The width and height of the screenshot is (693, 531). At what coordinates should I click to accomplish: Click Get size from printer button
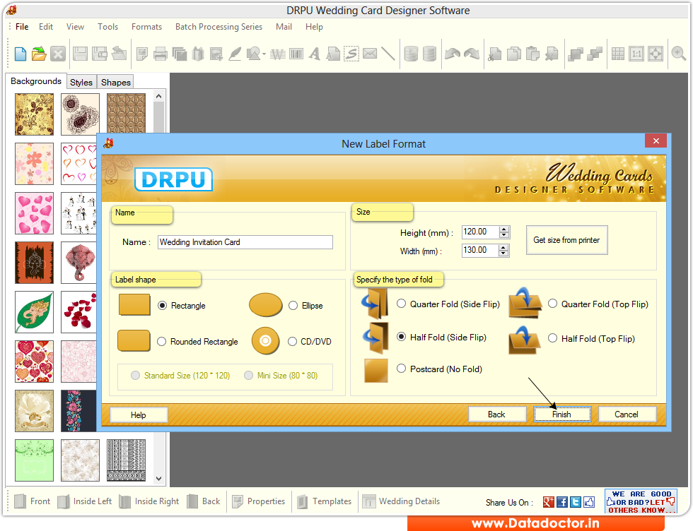[x=566, y=240]
